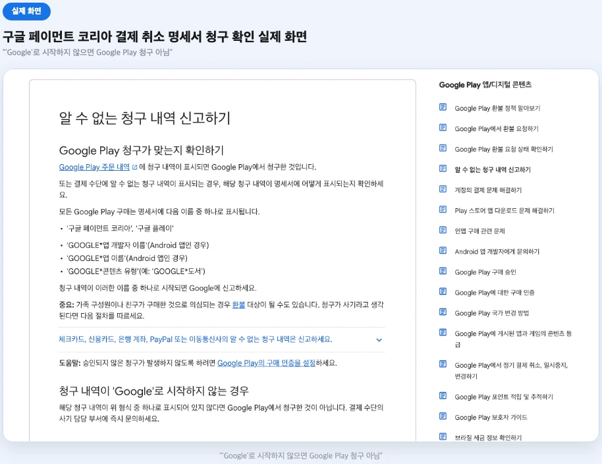Click document icon beside 환불 정책 알아보기
Screen dimensions: 602x464
click(443, 107)
